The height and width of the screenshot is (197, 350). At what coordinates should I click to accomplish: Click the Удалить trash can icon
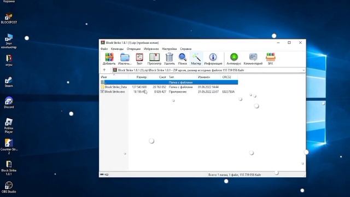tap(169, 59)
